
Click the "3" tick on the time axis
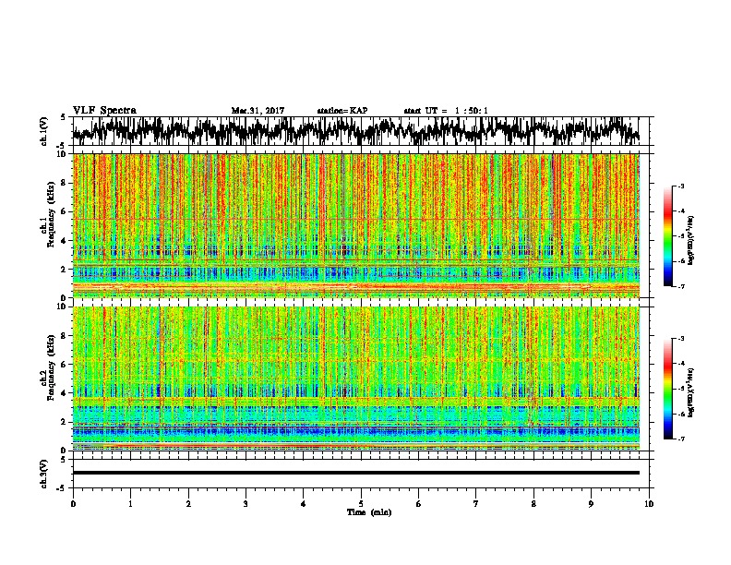tap(246, 504)
